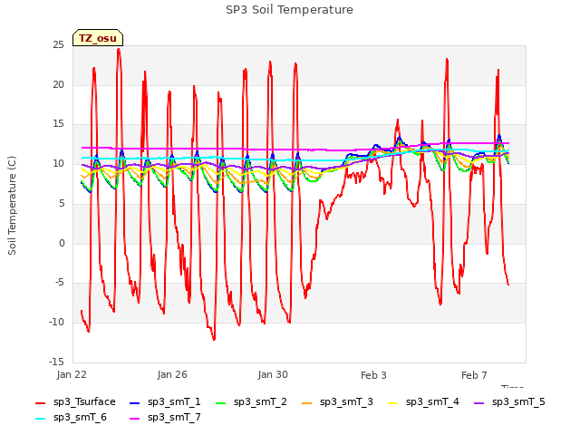Toggle the sp3_smT_4 legend entry
The width and height of the screenshot is (580, 435).
pyautogui.click(x=423, y=402)
